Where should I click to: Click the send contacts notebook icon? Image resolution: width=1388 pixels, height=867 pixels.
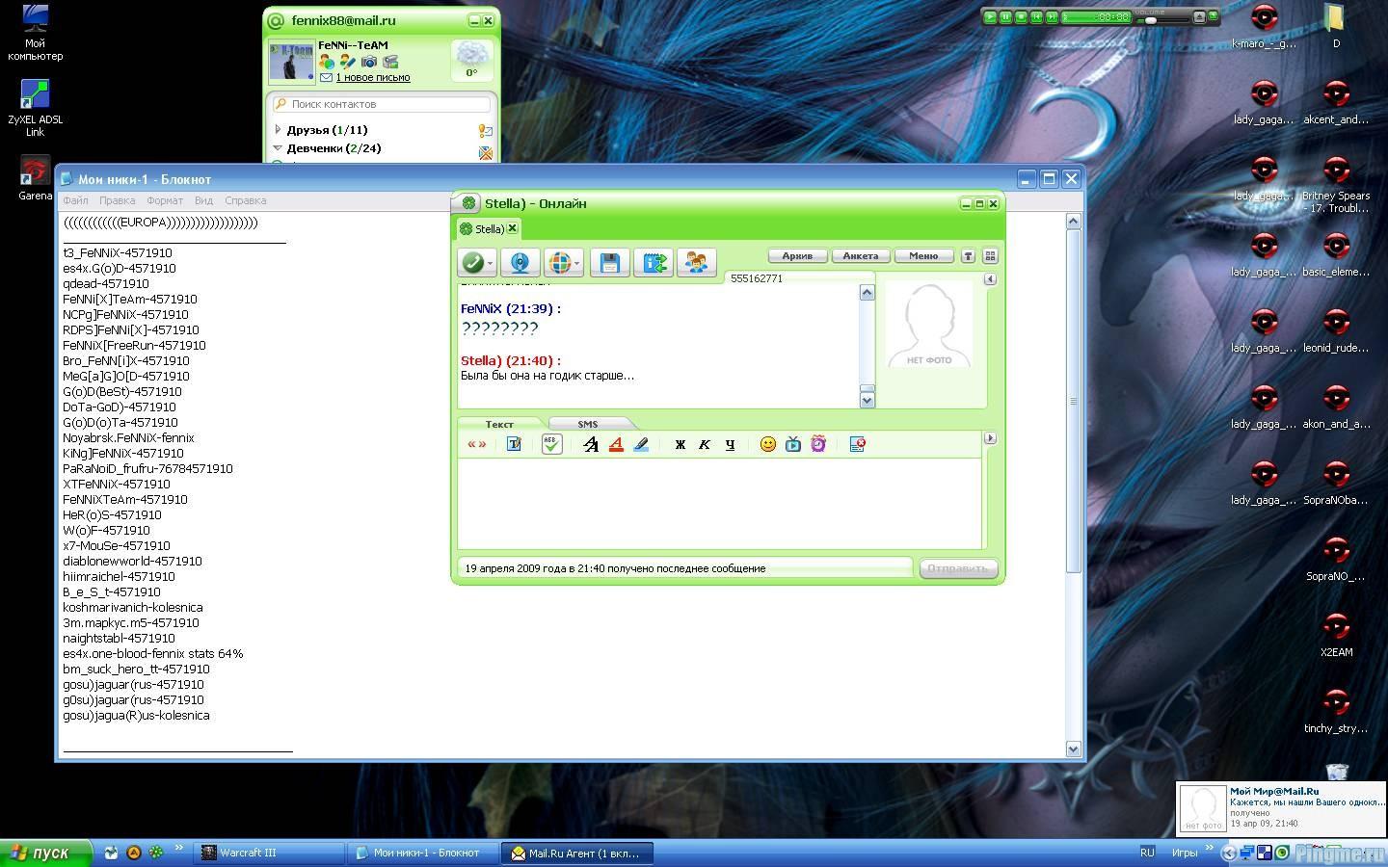coord(653,262)
